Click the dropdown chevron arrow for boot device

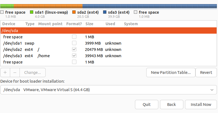coord(212,90)
